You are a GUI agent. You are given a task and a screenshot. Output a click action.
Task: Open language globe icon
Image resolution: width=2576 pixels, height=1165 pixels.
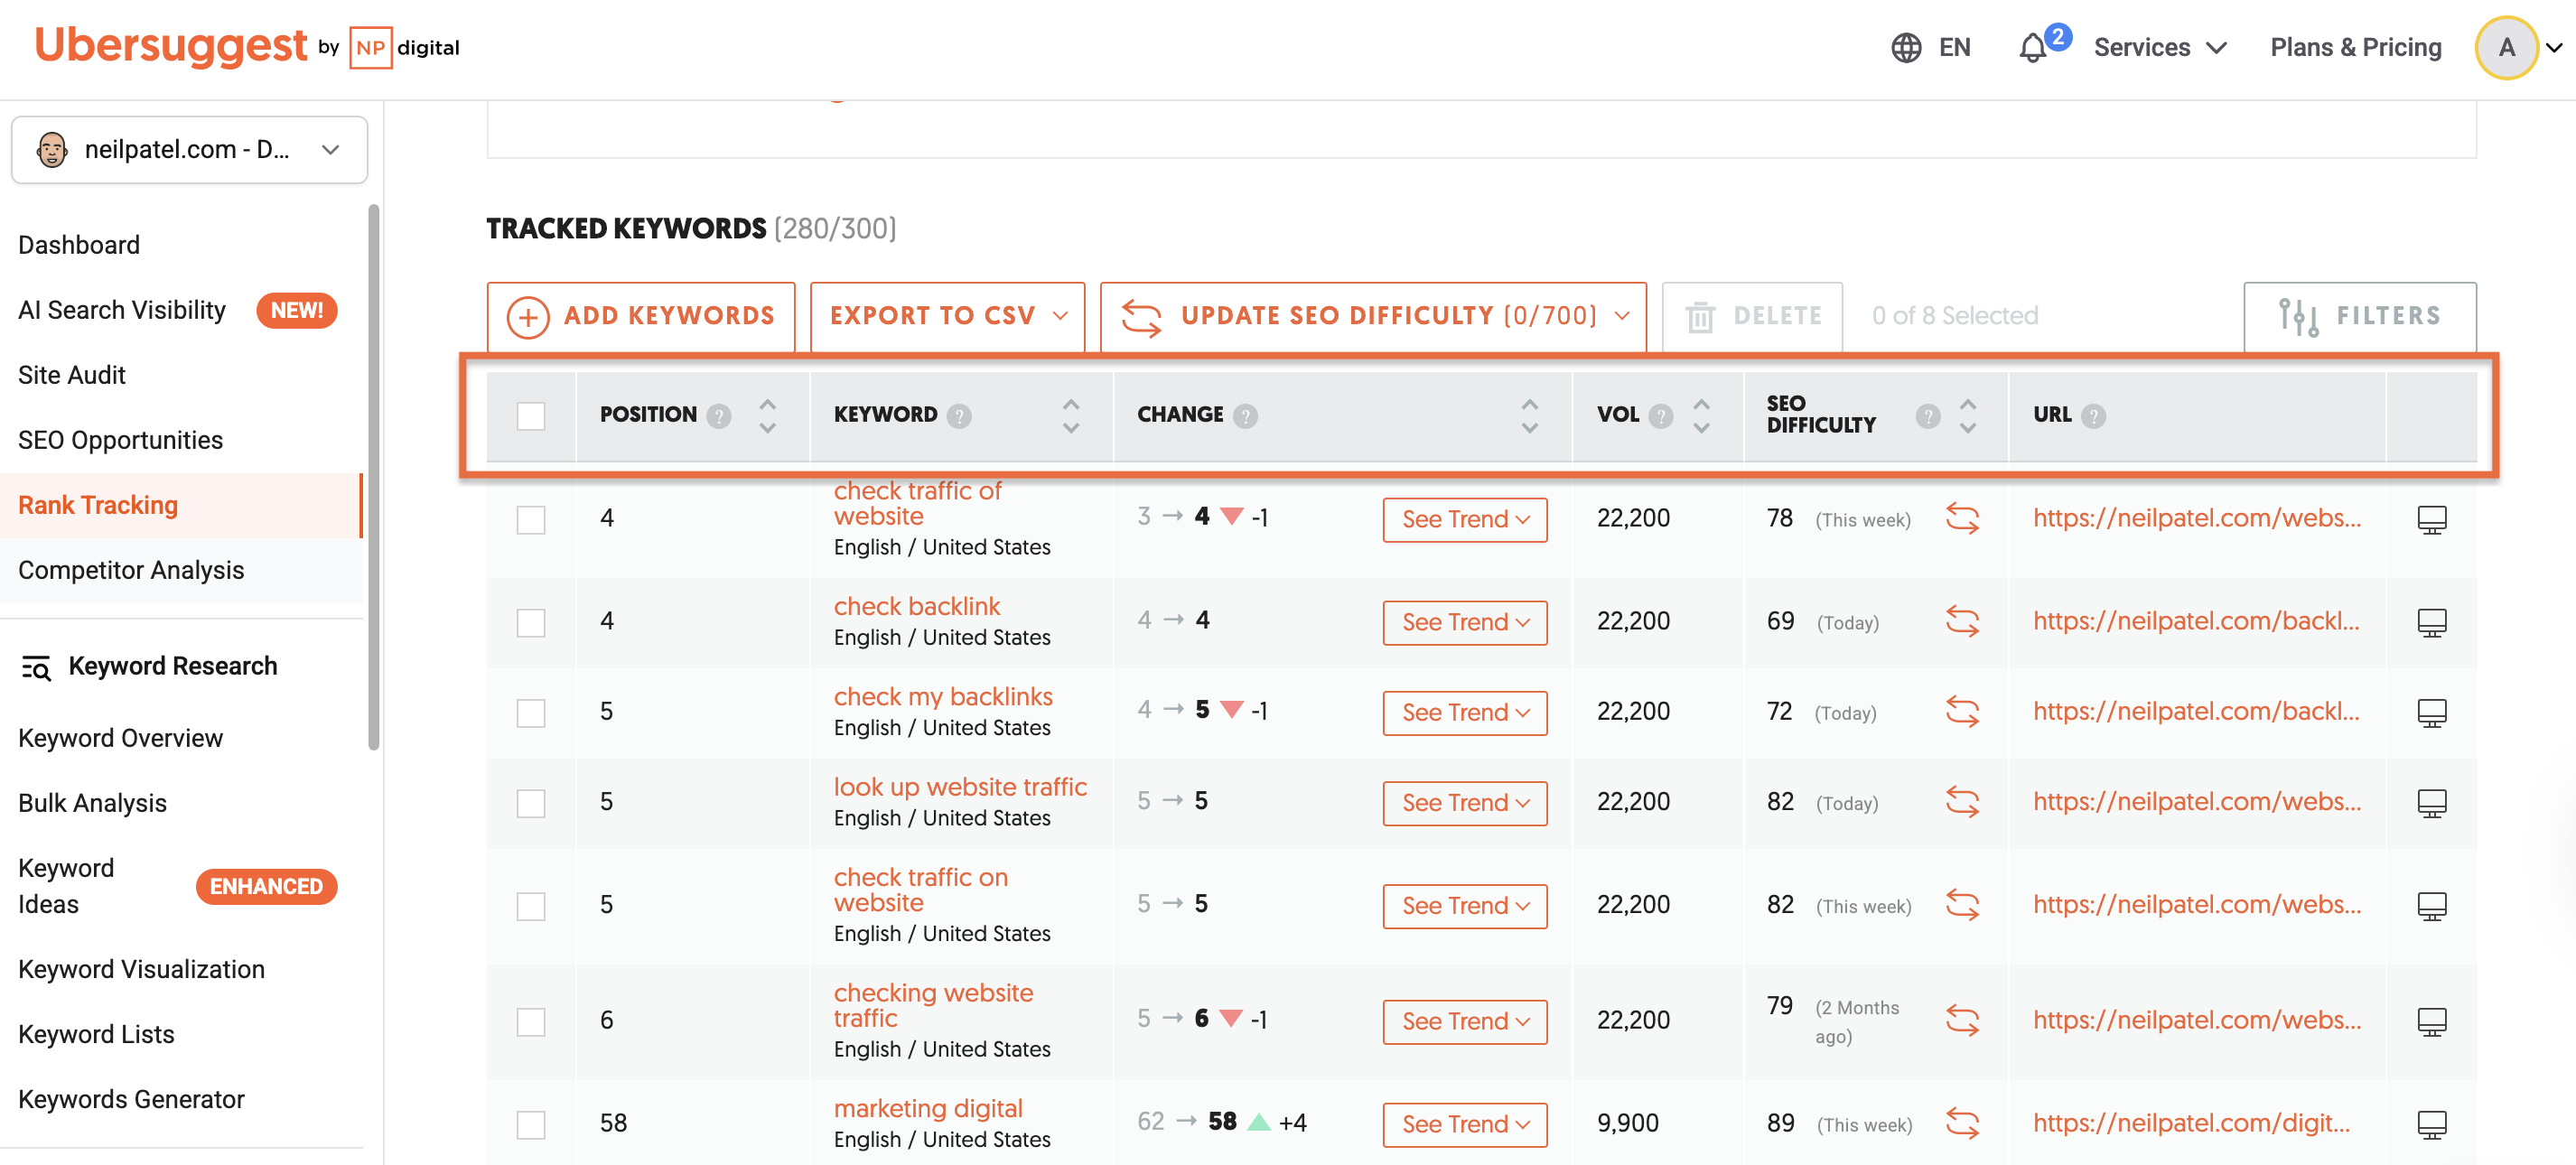tap(1906, 47)
